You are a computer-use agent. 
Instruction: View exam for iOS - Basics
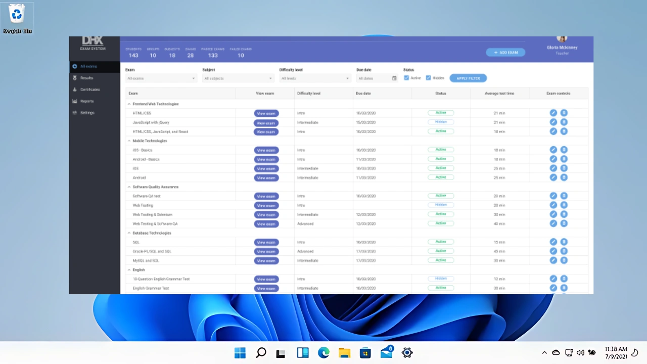click(x=266, y=150)
